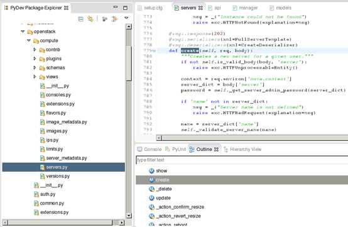The width and height of the screenshot is (348, 227).
Task: Close the Outline view tab
Action: 216,150
